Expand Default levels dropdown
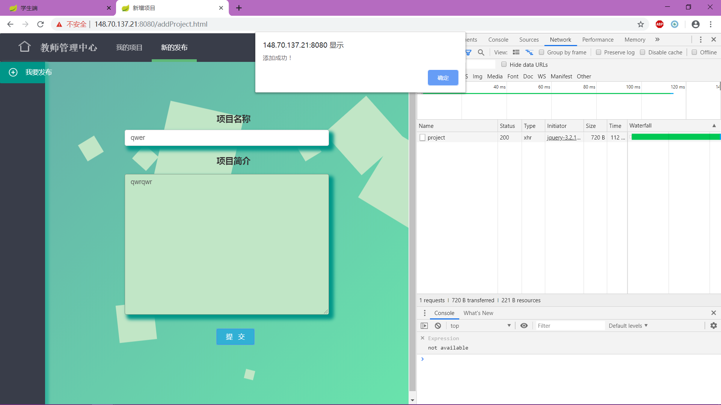This screenshot has width=721, height=405. (628, 325)
